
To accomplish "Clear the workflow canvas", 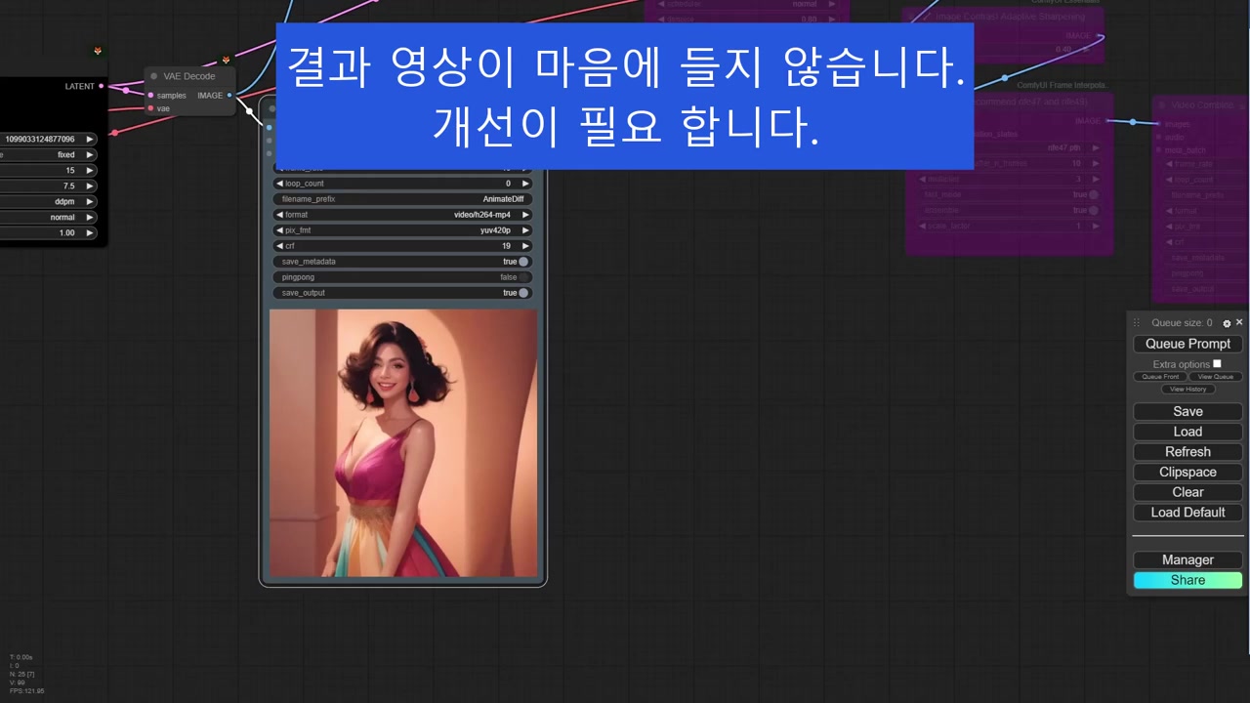I will [1187, 492].
